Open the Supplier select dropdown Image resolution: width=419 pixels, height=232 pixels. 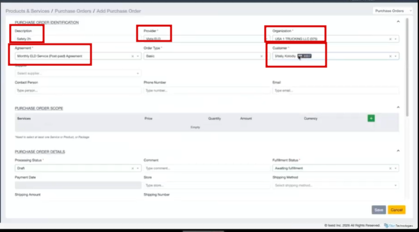coord(78,73)
